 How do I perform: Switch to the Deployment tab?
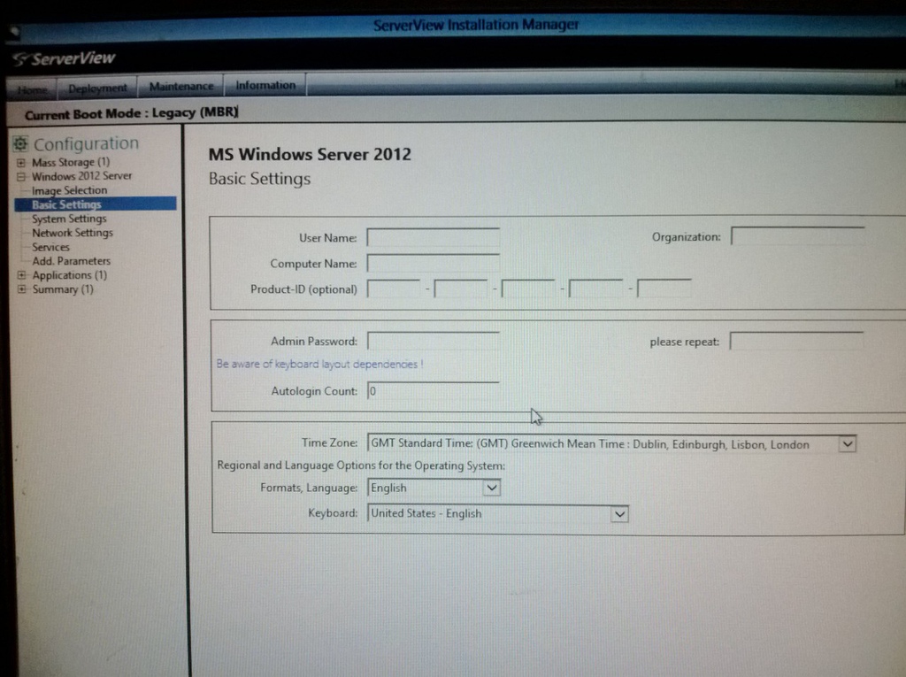(97, 88)
